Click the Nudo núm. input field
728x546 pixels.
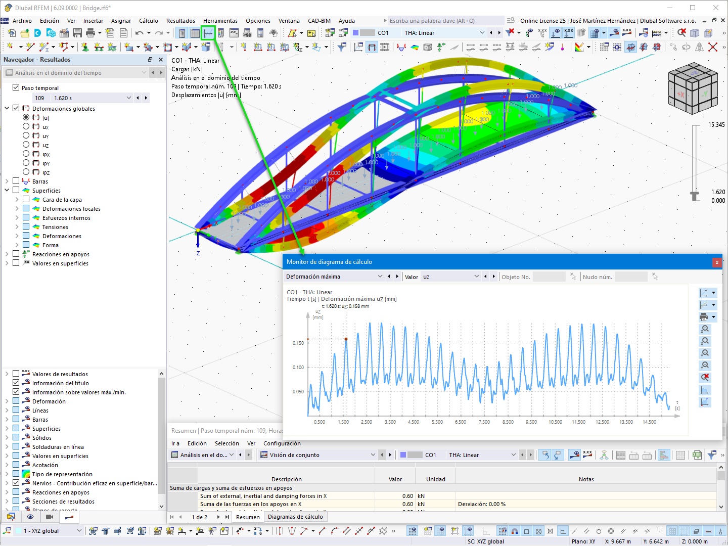pyautogui.click(x=631, y=277)
